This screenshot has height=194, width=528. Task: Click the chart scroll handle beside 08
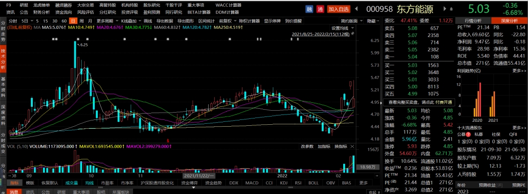[x=9, y=175]
